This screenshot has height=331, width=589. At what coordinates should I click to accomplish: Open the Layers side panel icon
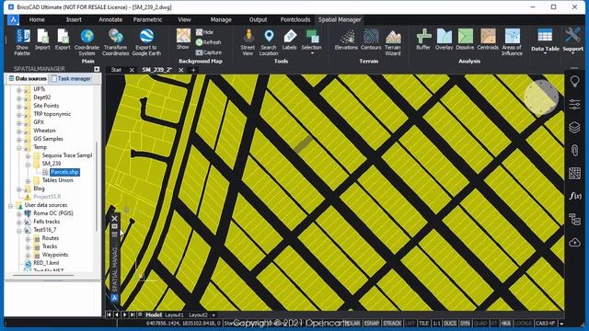574,127
